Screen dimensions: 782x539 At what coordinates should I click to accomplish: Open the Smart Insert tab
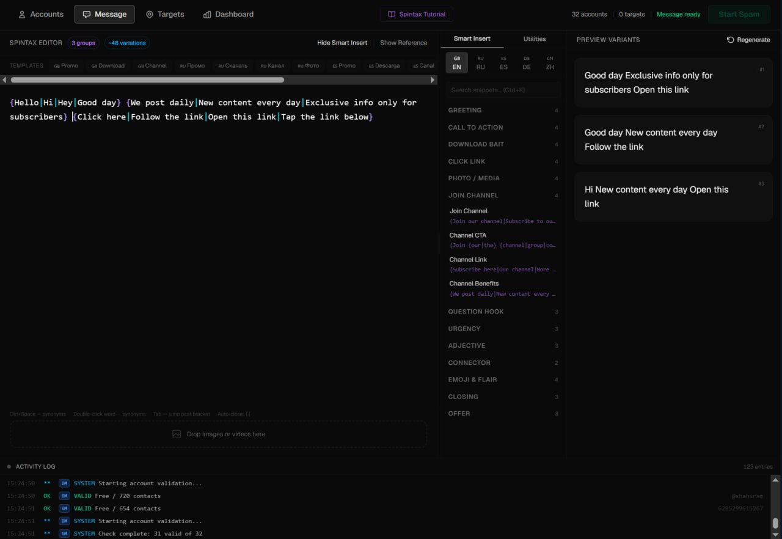(x=472, y=39)
